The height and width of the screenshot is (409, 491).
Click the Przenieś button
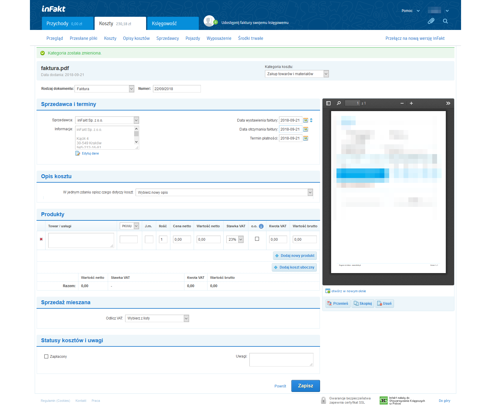[x=338, y=304]
